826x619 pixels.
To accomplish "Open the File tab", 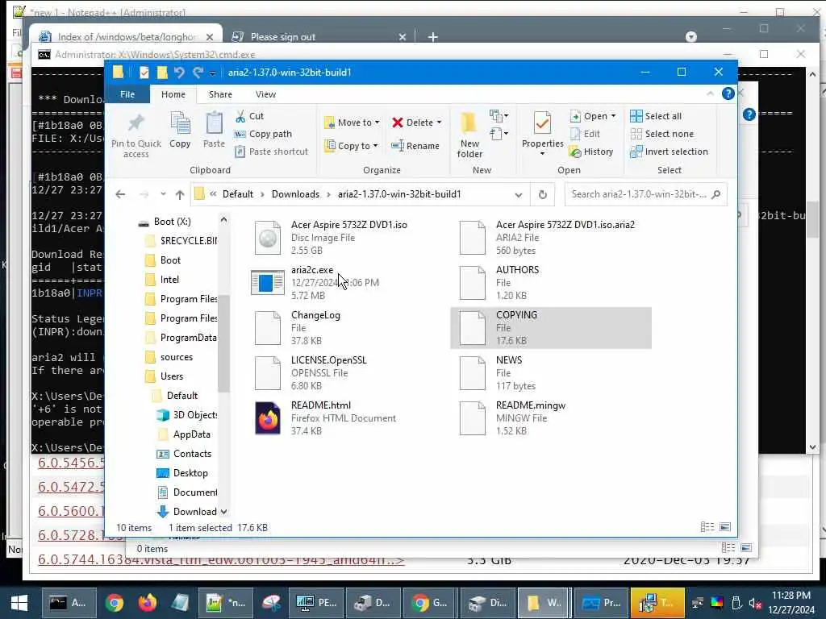I will (127, 94).
